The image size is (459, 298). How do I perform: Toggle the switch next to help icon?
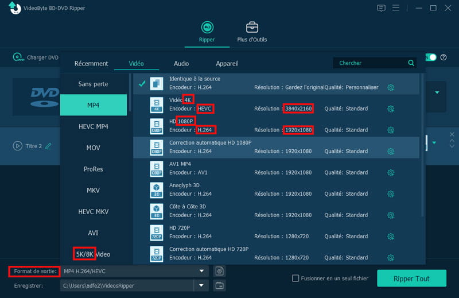(431, 57)
